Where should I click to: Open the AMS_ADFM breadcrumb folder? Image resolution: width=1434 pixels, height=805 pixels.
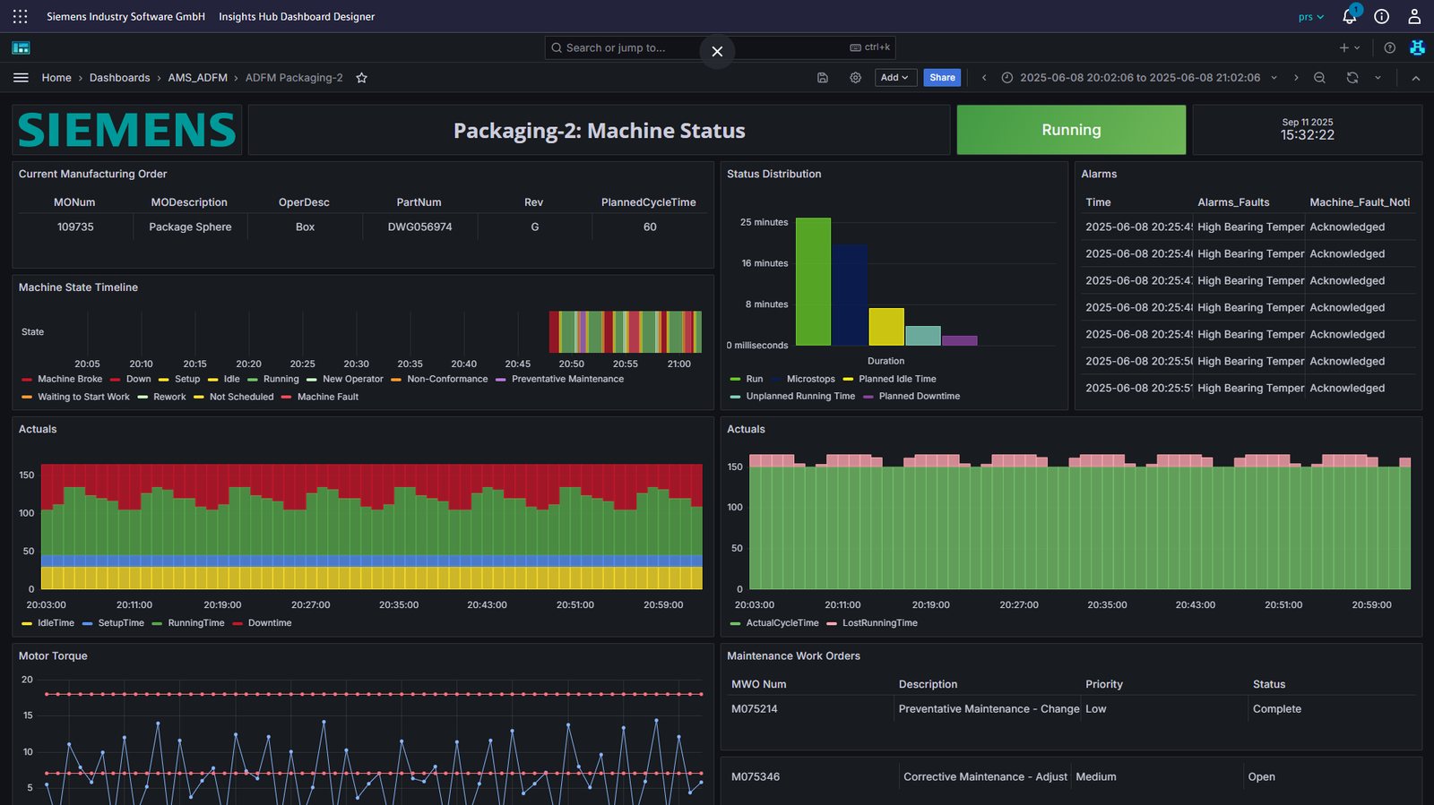pyautogui.click(x=197, y=78)
